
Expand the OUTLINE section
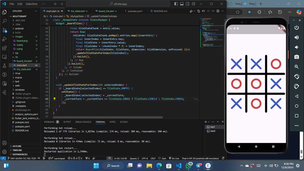click(x=17, y=146)
